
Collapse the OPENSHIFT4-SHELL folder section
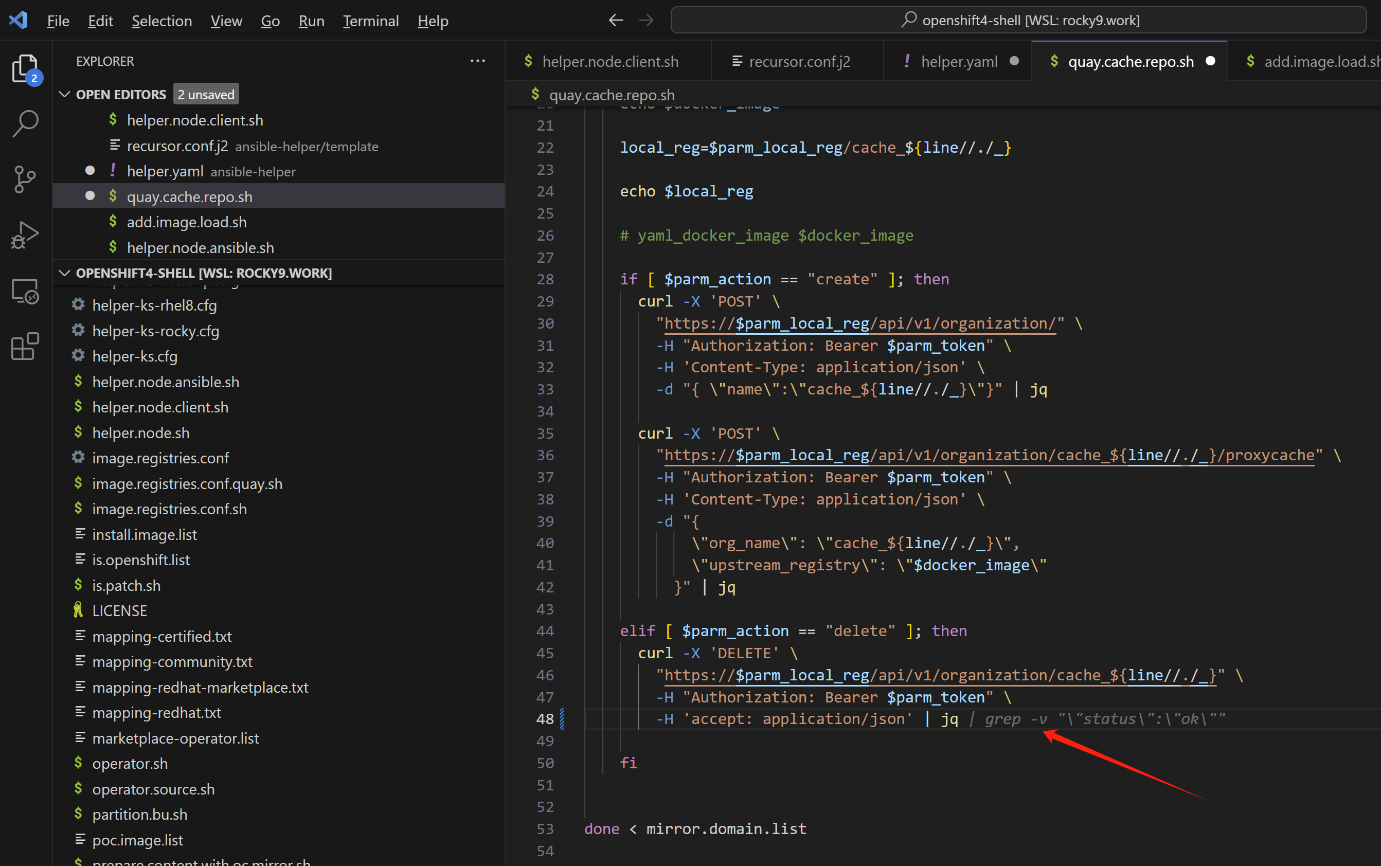tap(64, 273)
